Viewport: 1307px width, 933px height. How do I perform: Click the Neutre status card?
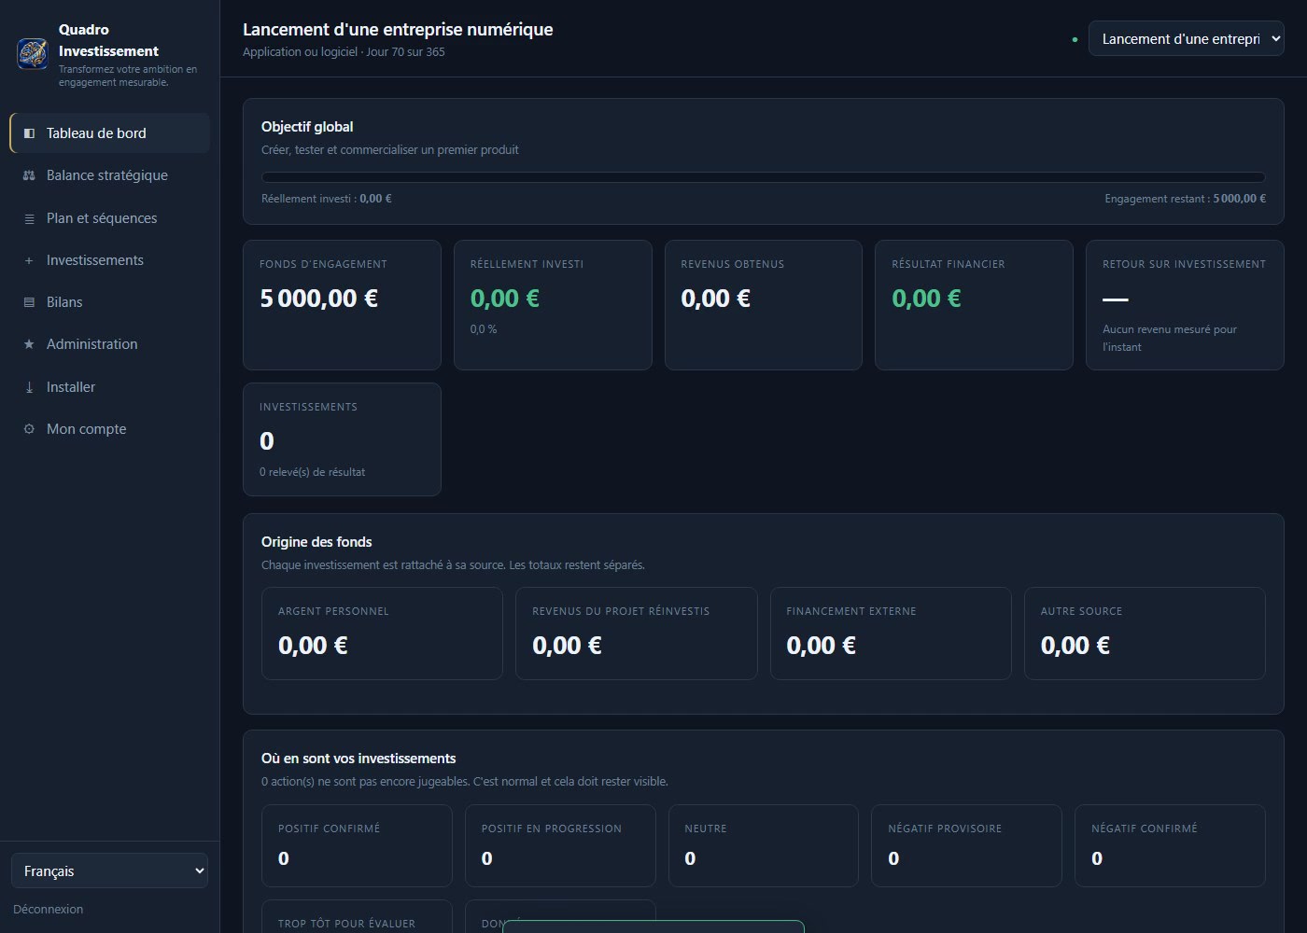coord(764,845)
